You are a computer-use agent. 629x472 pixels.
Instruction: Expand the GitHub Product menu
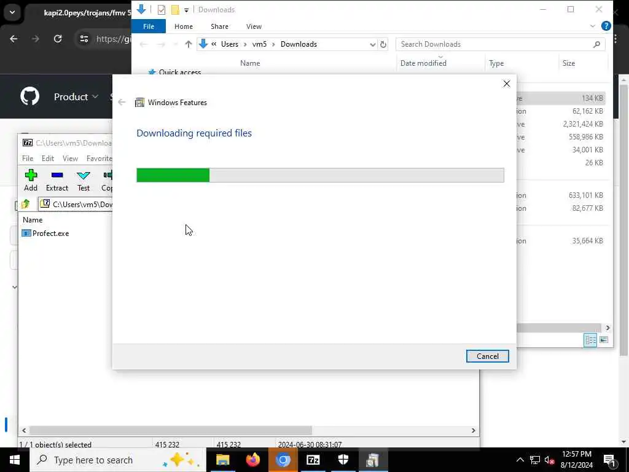click(76, 96)
